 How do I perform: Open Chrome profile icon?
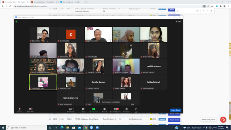[225, 6]
